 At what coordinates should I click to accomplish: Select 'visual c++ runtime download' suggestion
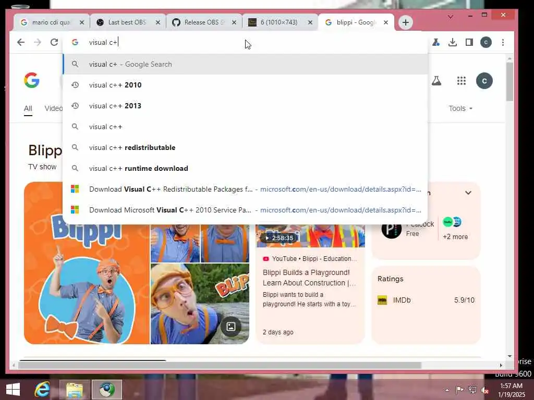pos(245,168)
